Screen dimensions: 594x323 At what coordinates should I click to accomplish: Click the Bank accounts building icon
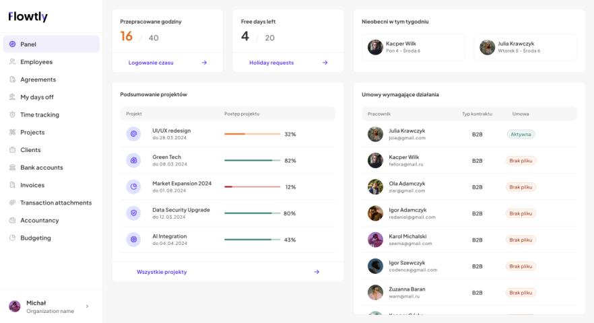coord(12,168)
